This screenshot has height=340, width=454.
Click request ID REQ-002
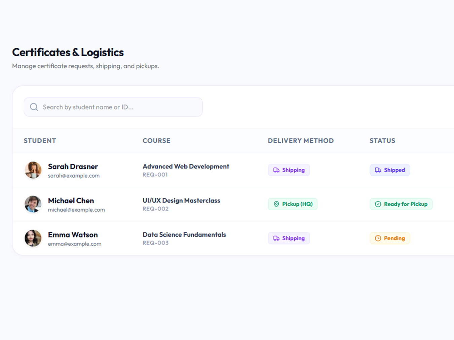(155, 209)
